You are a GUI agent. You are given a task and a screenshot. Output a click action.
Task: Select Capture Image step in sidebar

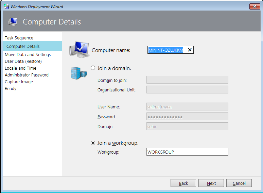pos(19,82)
